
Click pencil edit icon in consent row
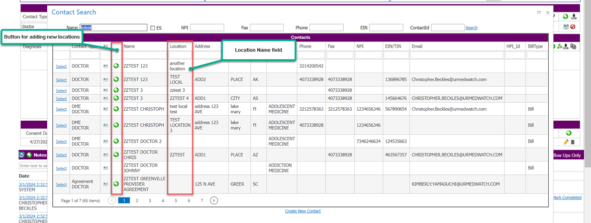point(566,142)
